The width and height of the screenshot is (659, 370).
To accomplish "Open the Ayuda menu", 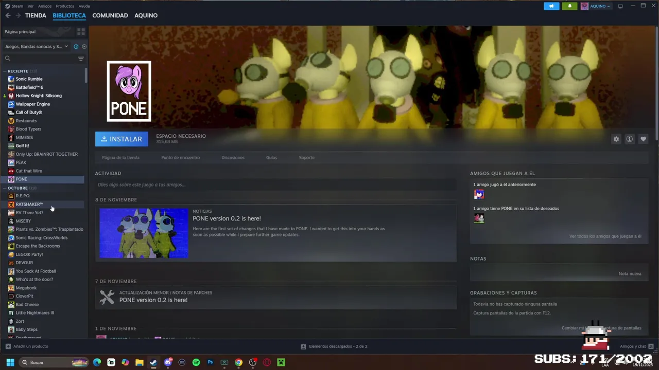I will click(84, 6).
